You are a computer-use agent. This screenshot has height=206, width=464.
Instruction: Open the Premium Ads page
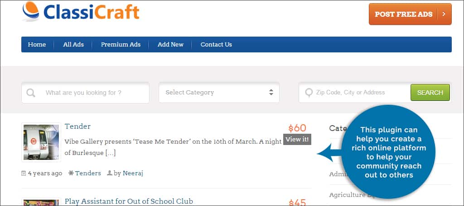(x=121, y=45)
